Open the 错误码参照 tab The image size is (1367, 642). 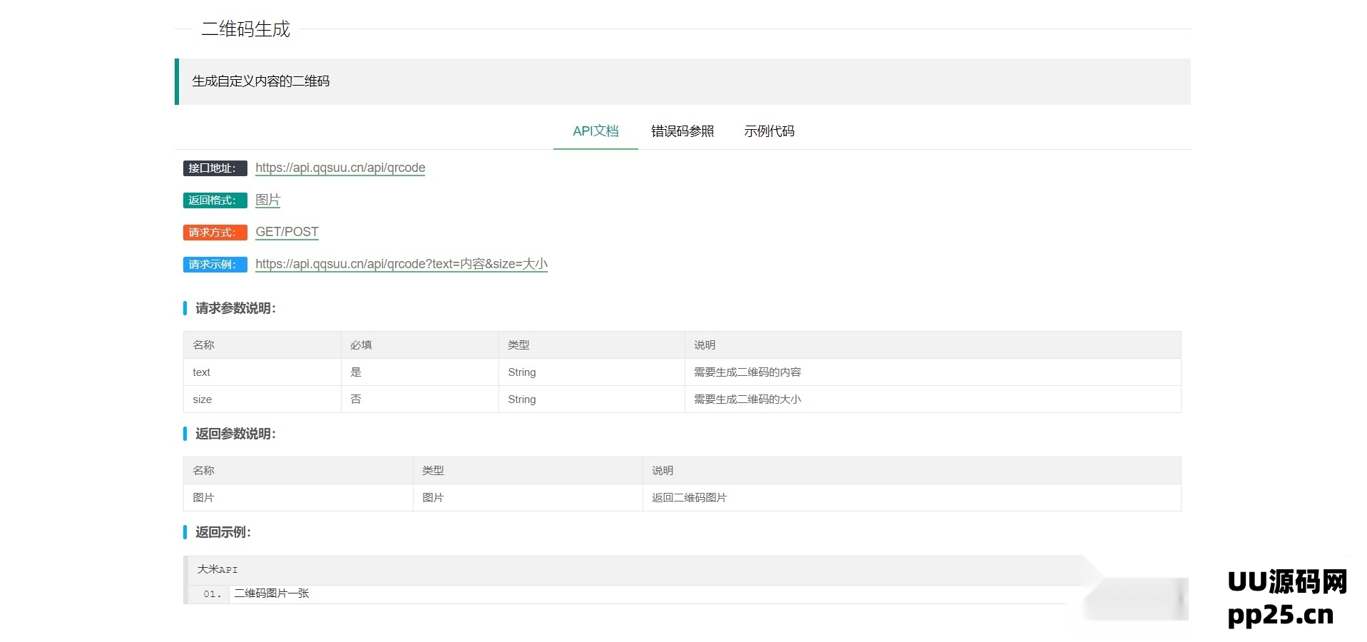[x=682, y=131]
